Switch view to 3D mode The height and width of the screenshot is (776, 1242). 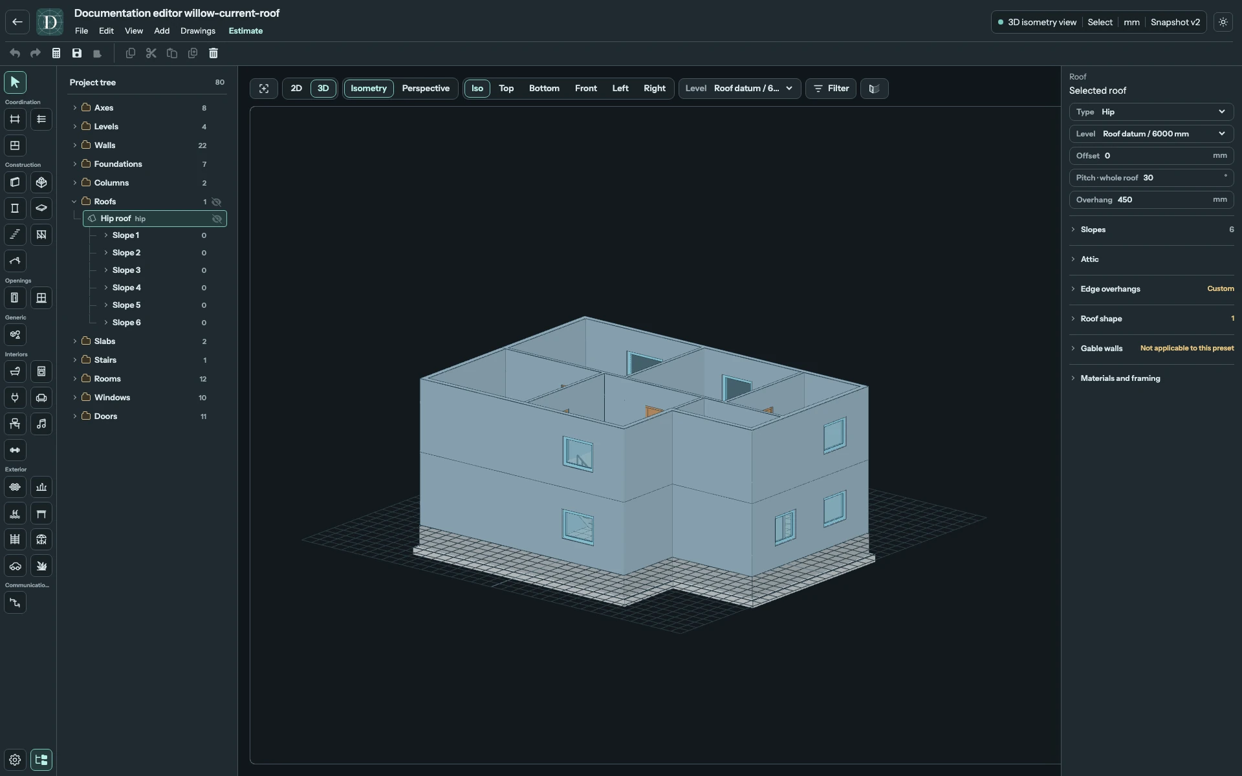[323, 89]
